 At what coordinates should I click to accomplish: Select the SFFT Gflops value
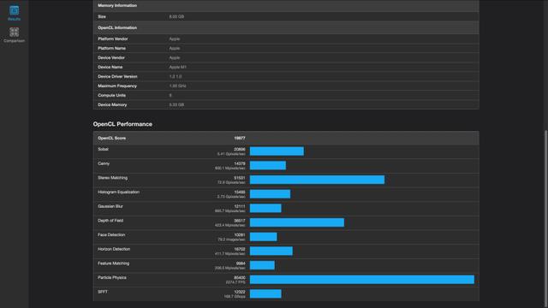pos(235,297)
